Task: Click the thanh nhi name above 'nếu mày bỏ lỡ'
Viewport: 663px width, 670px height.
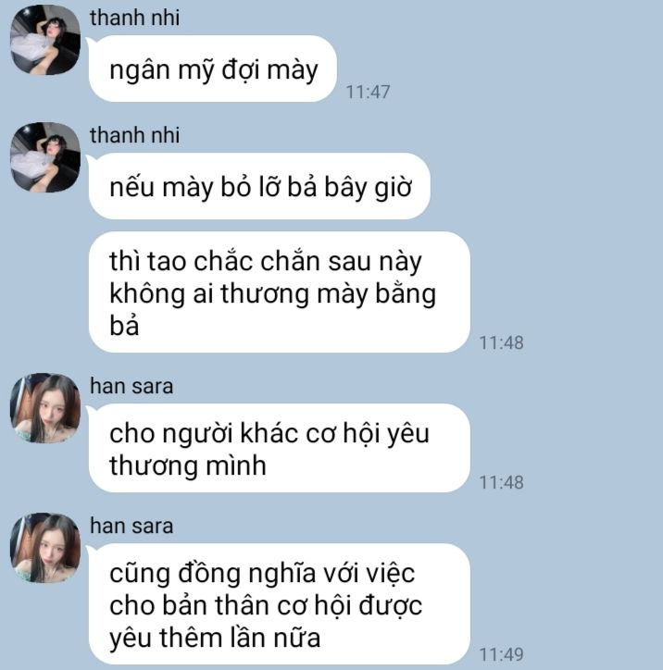Action: [134, 135]
